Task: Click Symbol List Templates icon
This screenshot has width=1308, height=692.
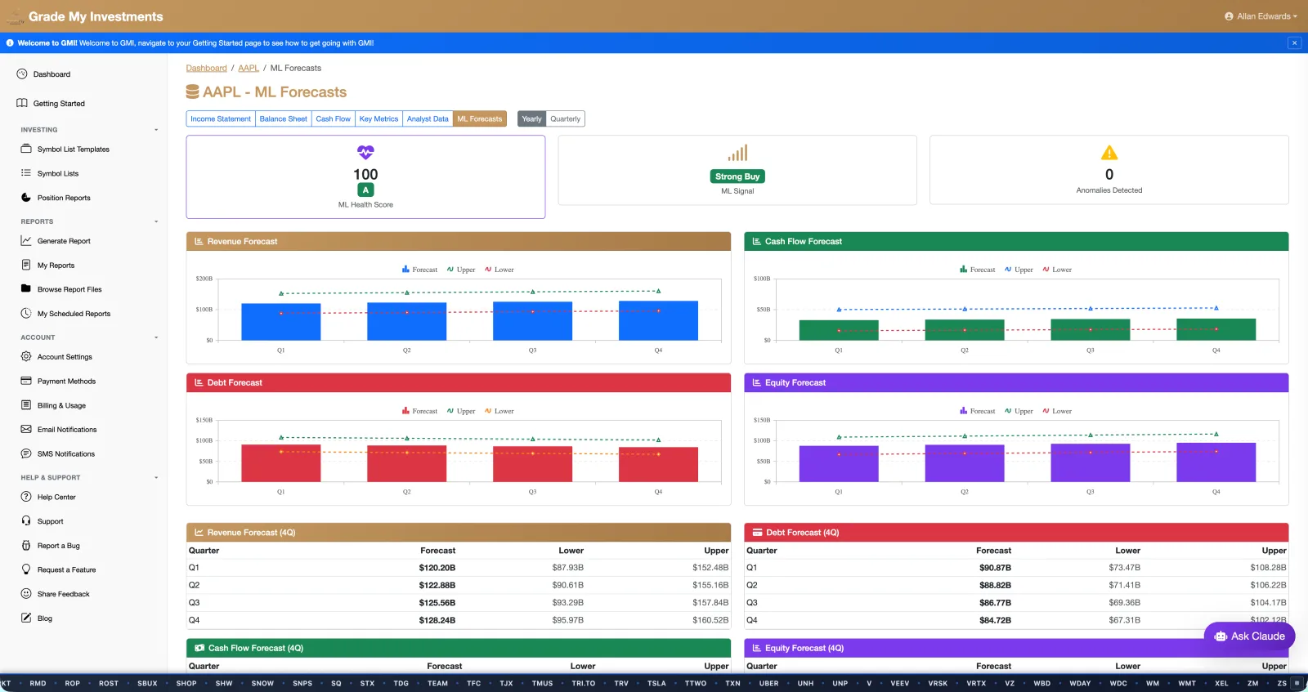Action: tap(26, 149)
